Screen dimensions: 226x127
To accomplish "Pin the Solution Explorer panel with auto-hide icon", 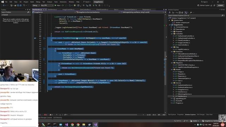I will (x=222, y=10).
